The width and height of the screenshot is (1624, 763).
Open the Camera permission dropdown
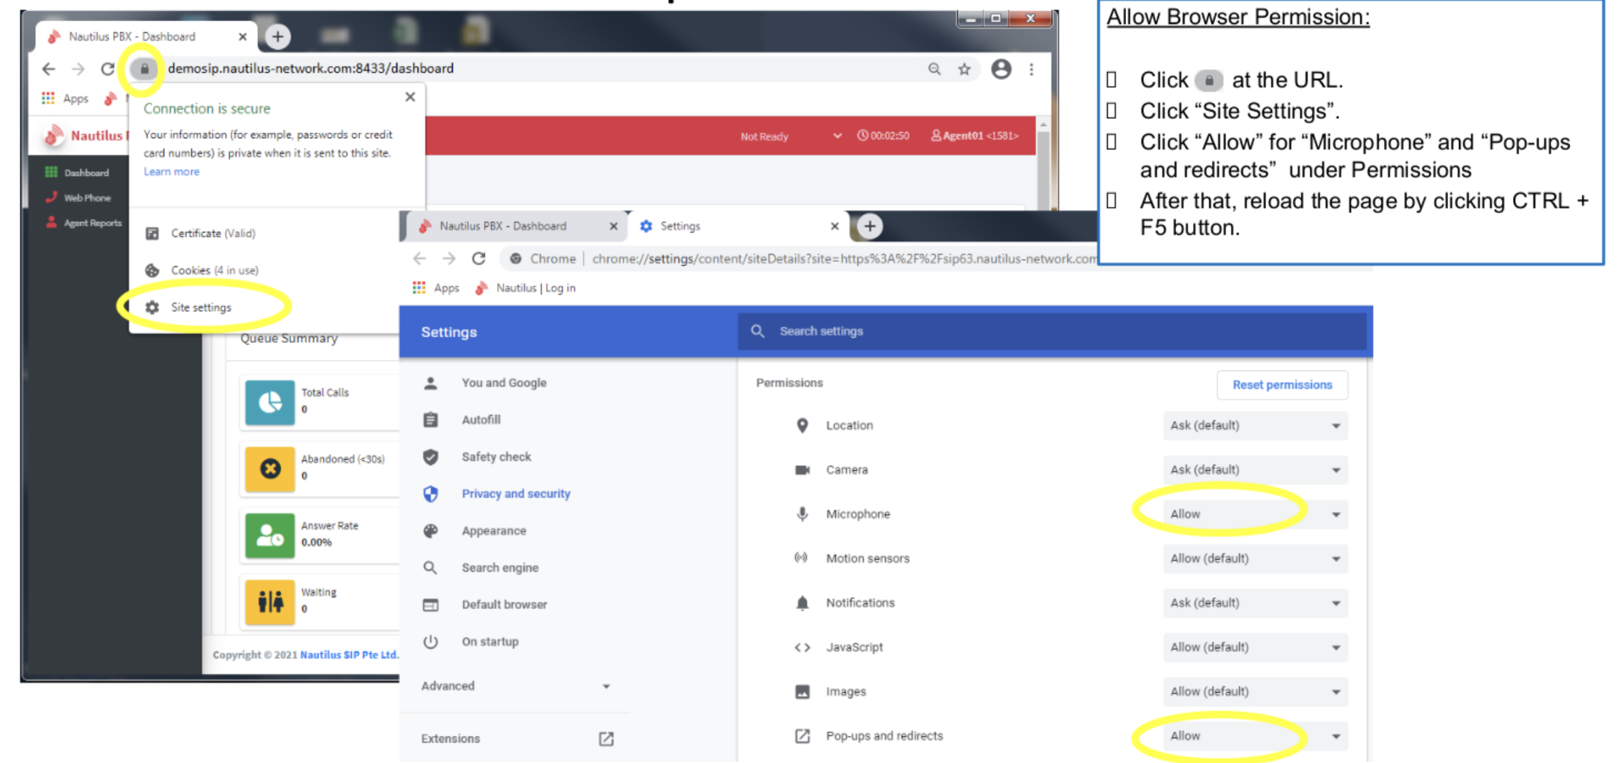point(1255,470)
